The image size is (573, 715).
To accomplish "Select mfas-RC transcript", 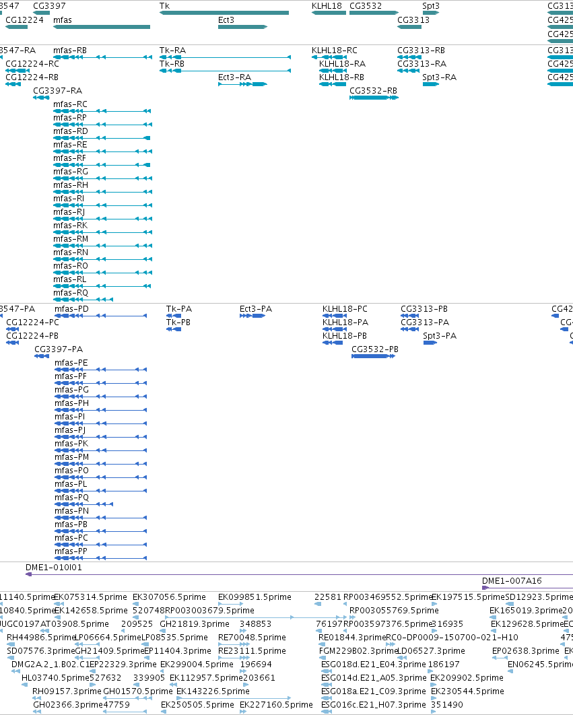I will (x=102, y=111).
